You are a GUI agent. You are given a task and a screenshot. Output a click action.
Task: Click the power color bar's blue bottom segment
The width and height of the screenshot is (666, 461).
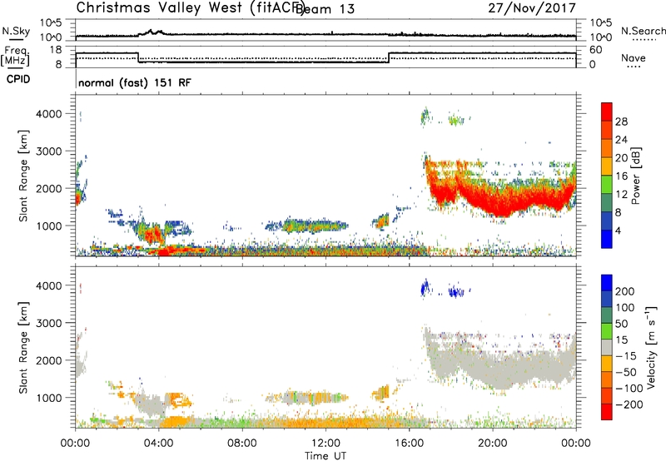[x=607, y=239]
